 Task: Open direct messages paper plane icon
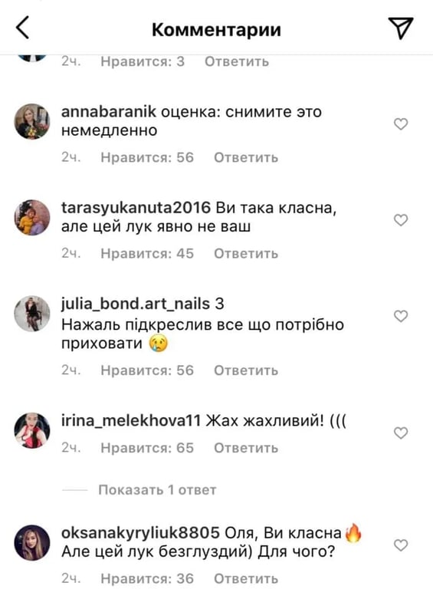[x=400, y=28]
